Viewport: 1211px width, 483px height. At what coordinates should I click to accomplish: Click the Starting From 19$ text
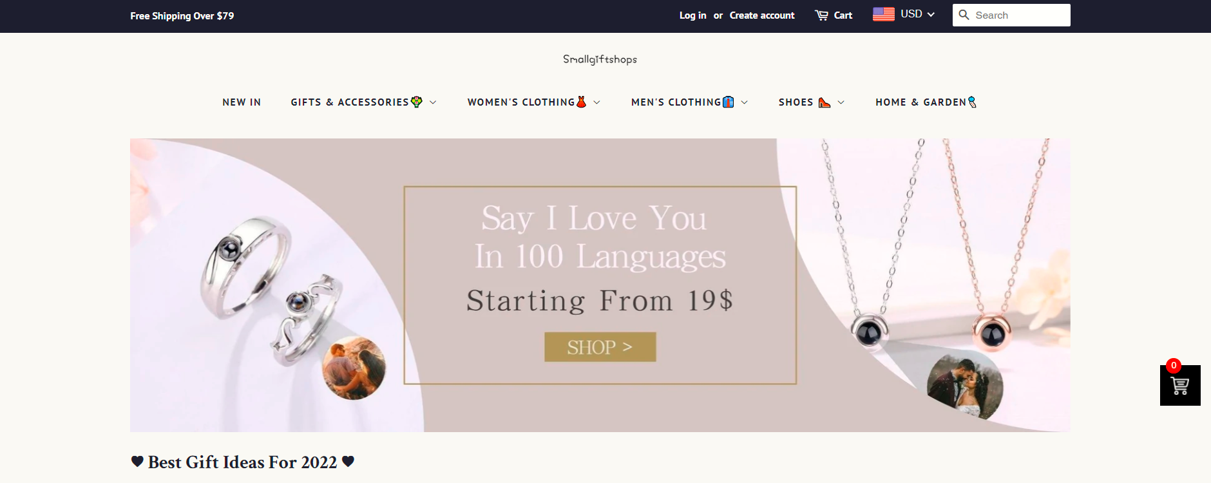[x=600, y=301]
